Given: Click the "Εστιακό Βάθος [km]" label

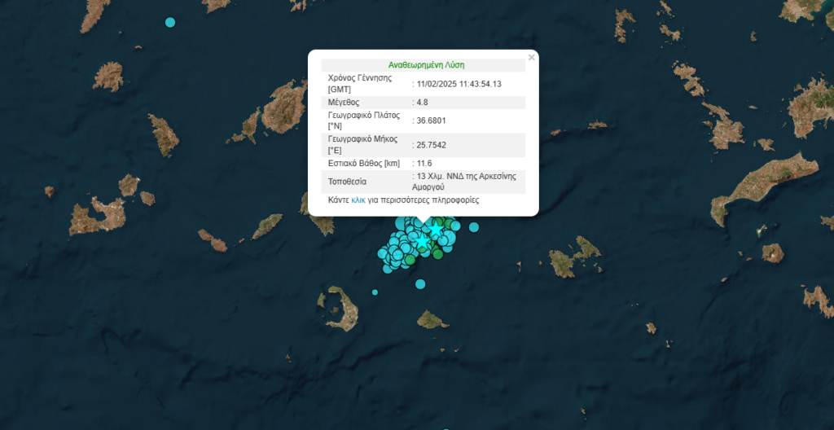Looking at the screenshot, I should point(364,164).
